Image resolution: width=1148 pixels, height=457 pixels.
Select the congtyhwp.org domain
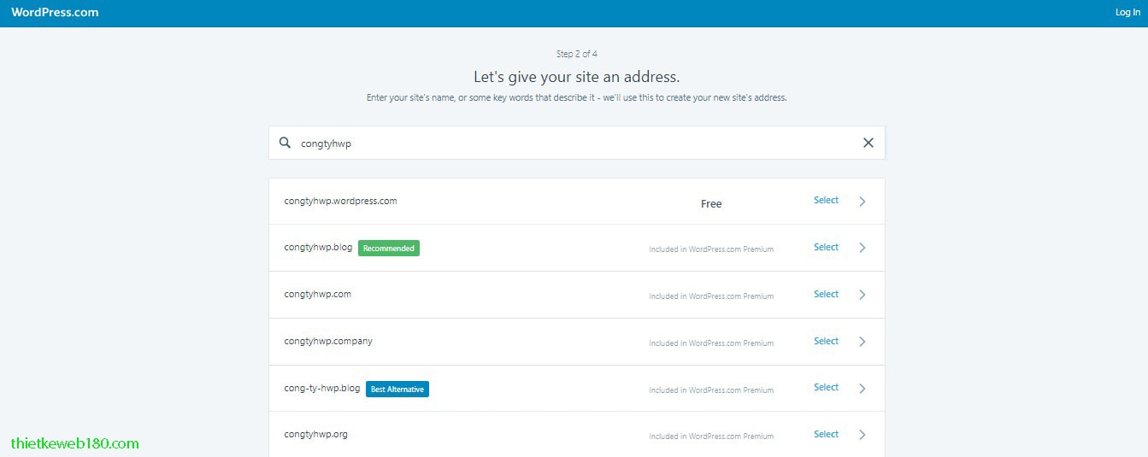826,434
